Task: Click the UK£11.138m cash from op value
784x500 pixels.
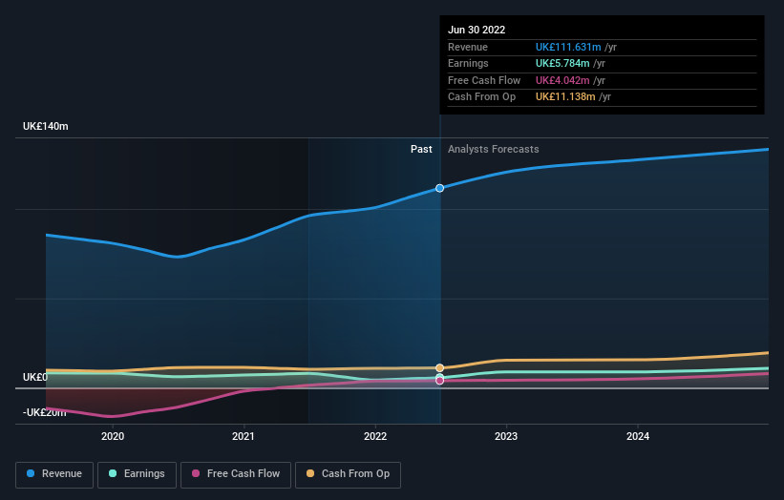Action: 565,97
